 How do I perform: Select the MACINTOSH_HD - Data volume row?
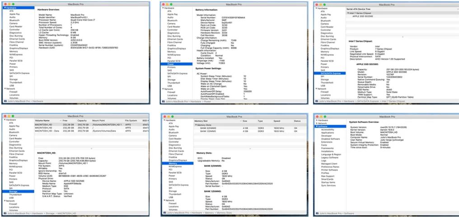click(47, 132)
